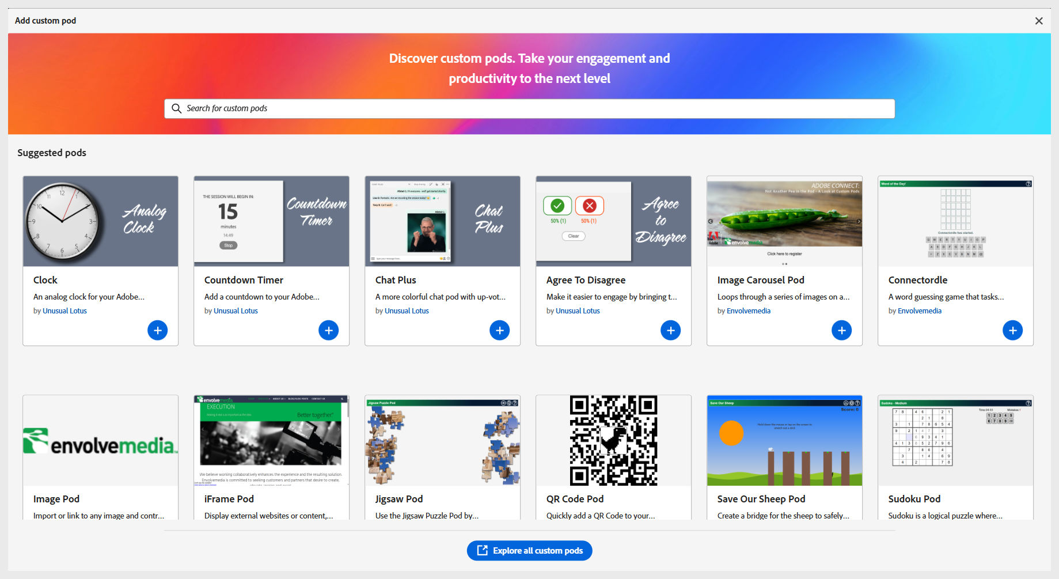Select the Jigsaw puzzle pieces thumbnail
Screen dimensions: 1059x579
(442, 440)
